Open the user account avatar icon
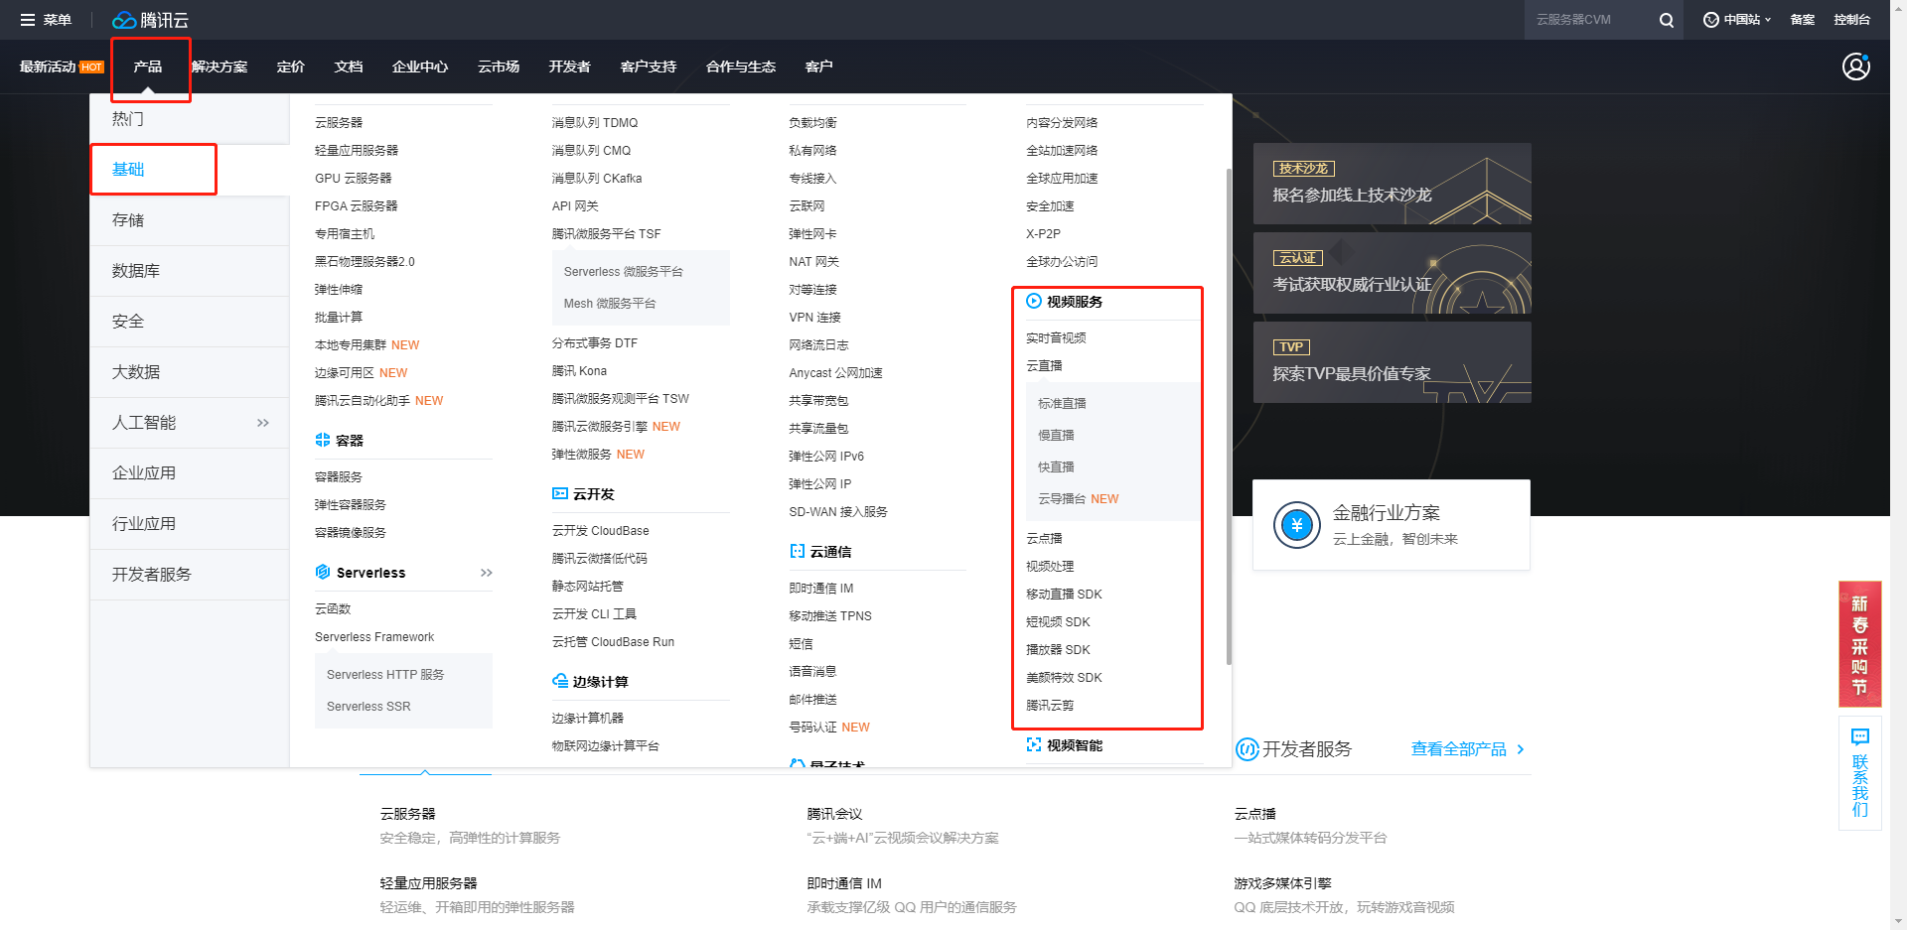The image size is (1907, 930). point(1855,66)
